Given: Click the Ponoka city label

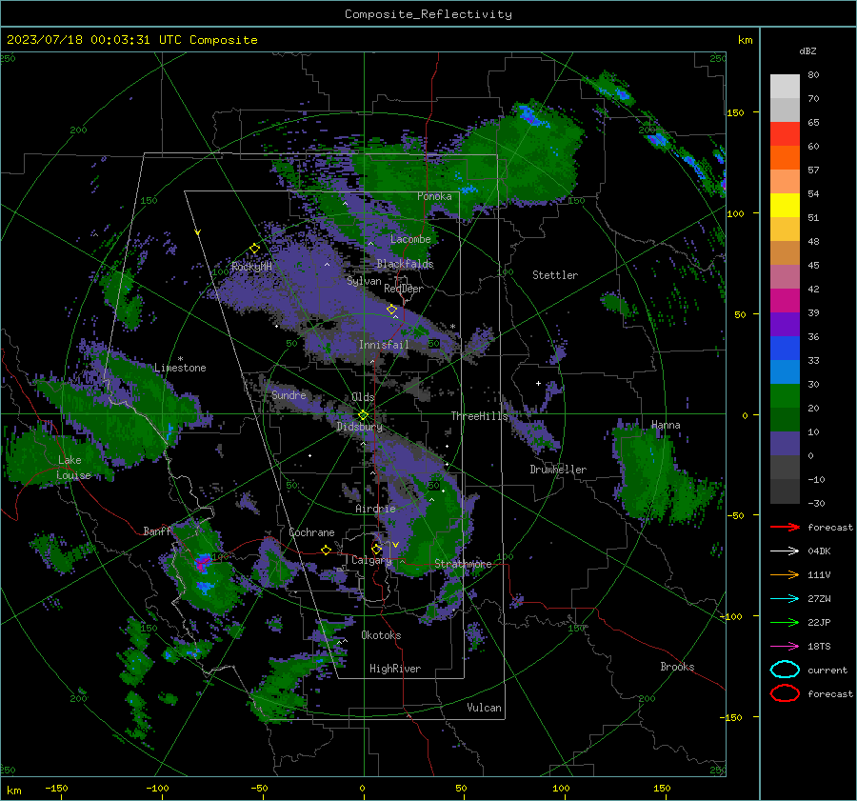Looking at the screenshot, I should 434,196.
